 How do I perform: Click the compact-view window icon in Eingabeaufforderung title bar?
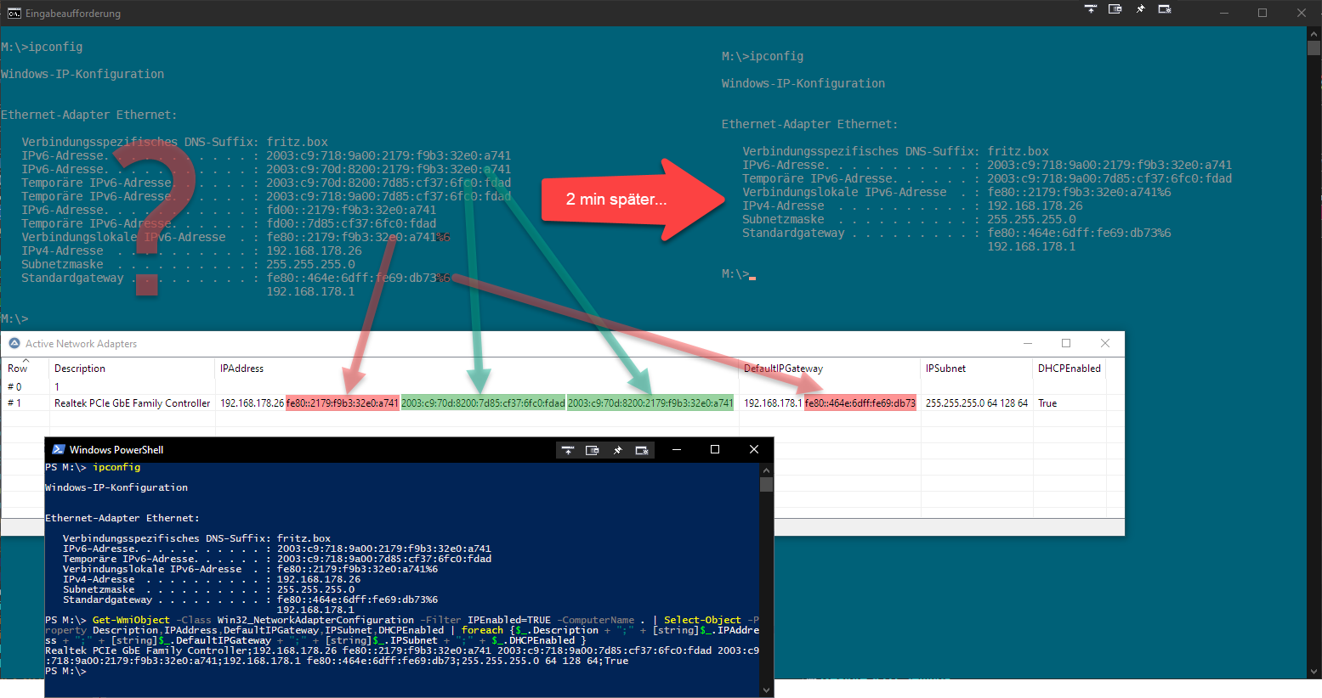click(1115, 9)
